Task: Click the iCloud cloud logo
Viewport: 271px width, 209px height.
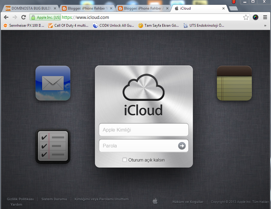Action: click(x=143, y=87)
